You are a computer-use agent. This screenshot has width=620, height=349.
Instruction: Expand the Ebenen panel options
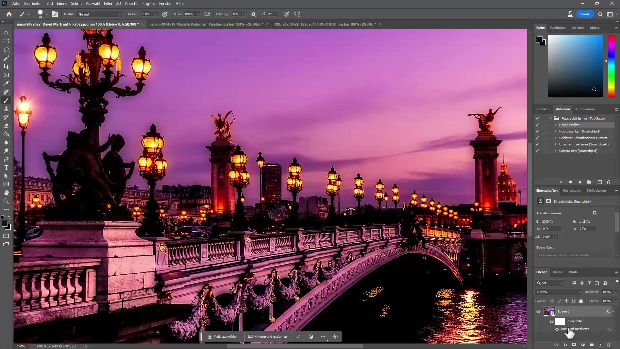tap(616, 271)
